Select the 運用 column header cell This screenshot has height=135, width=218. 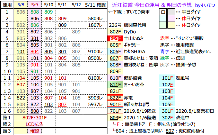click(x=7, y=5)
